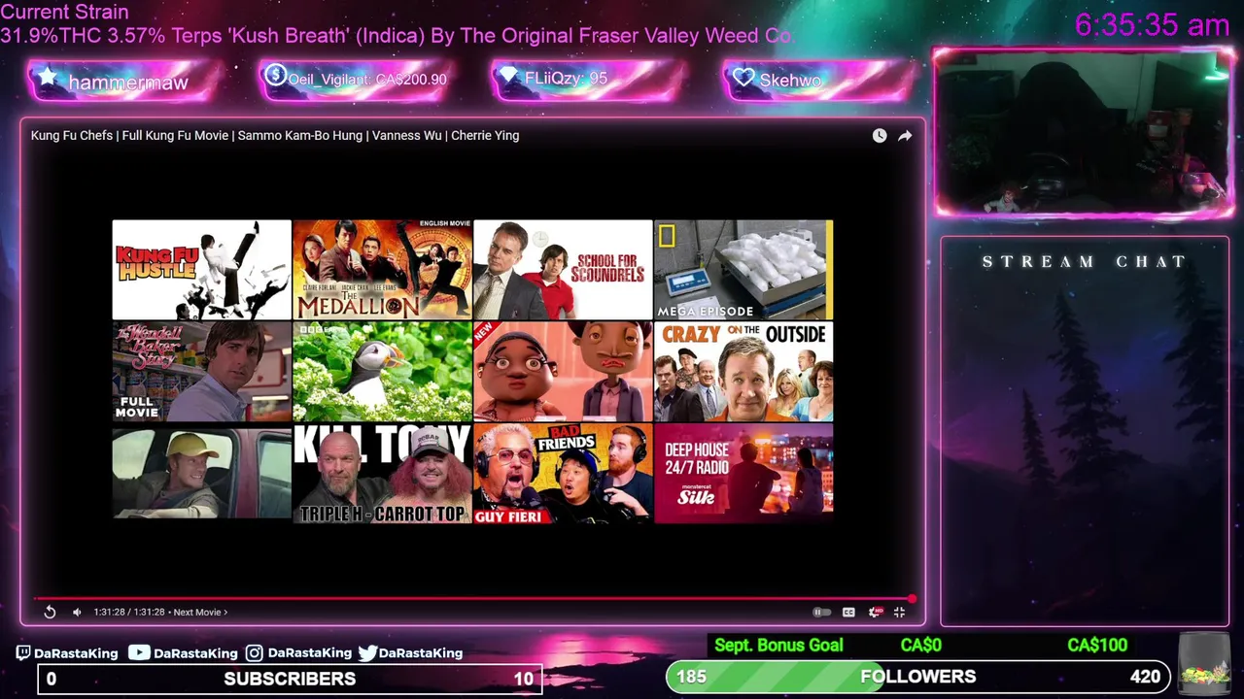Open the School for Scoundrels thumbnail
This screenshot has width=1244, height=699.
click(x=563, y=270)
